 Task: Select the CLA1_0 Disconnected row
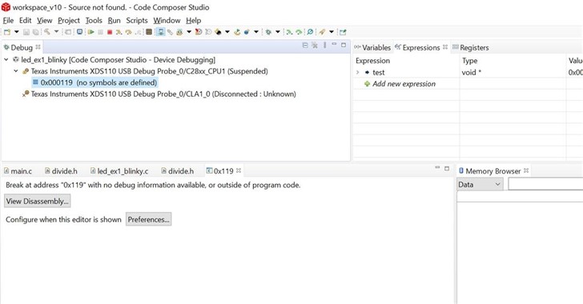(x=159, y=94)
